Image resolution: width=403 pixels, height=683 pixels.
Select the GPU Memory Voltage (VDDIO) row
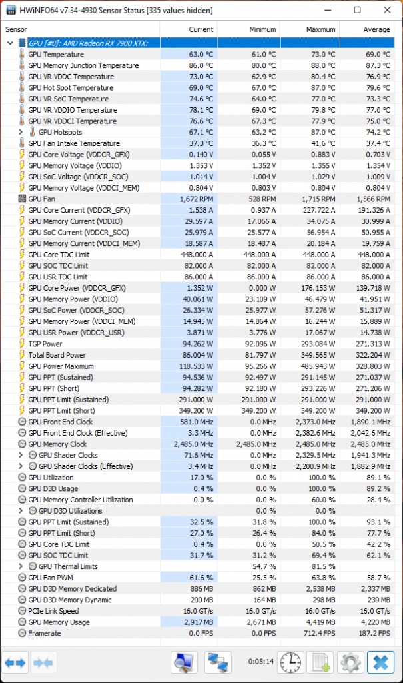198,165
